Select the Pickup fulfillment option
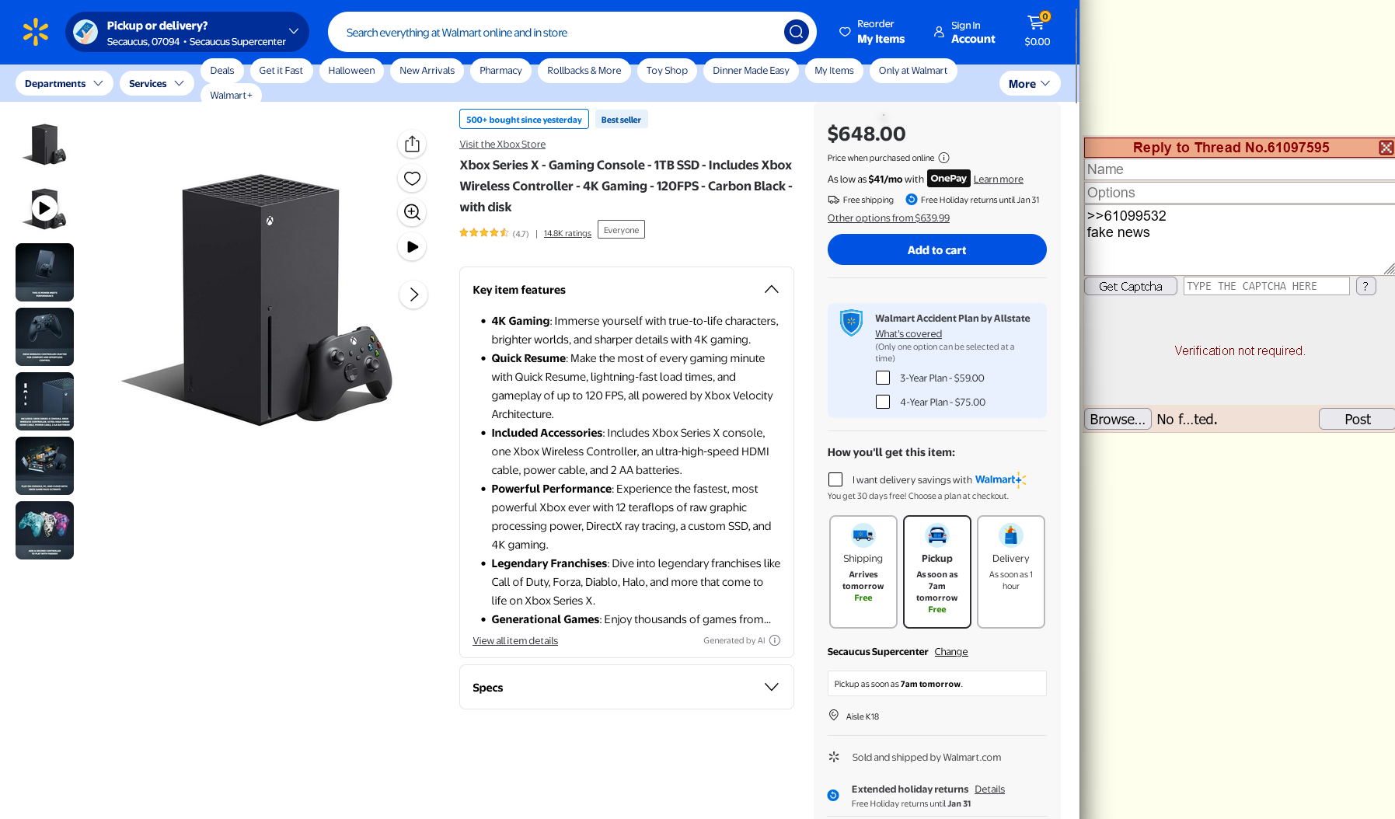The width and height of the screenshot is (1395, 819). click(937, 572)
